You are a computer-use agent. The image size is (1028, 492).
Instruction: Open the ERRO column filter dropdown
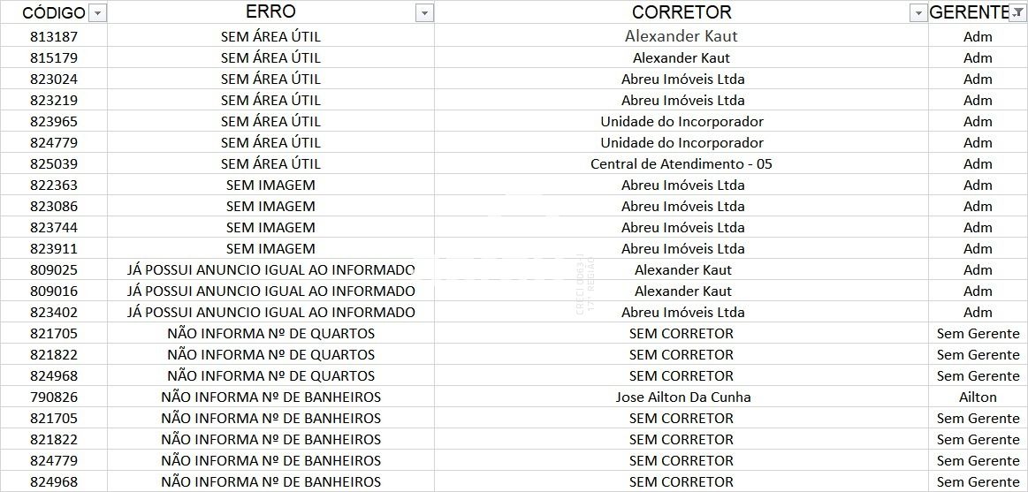pos(424,13)
